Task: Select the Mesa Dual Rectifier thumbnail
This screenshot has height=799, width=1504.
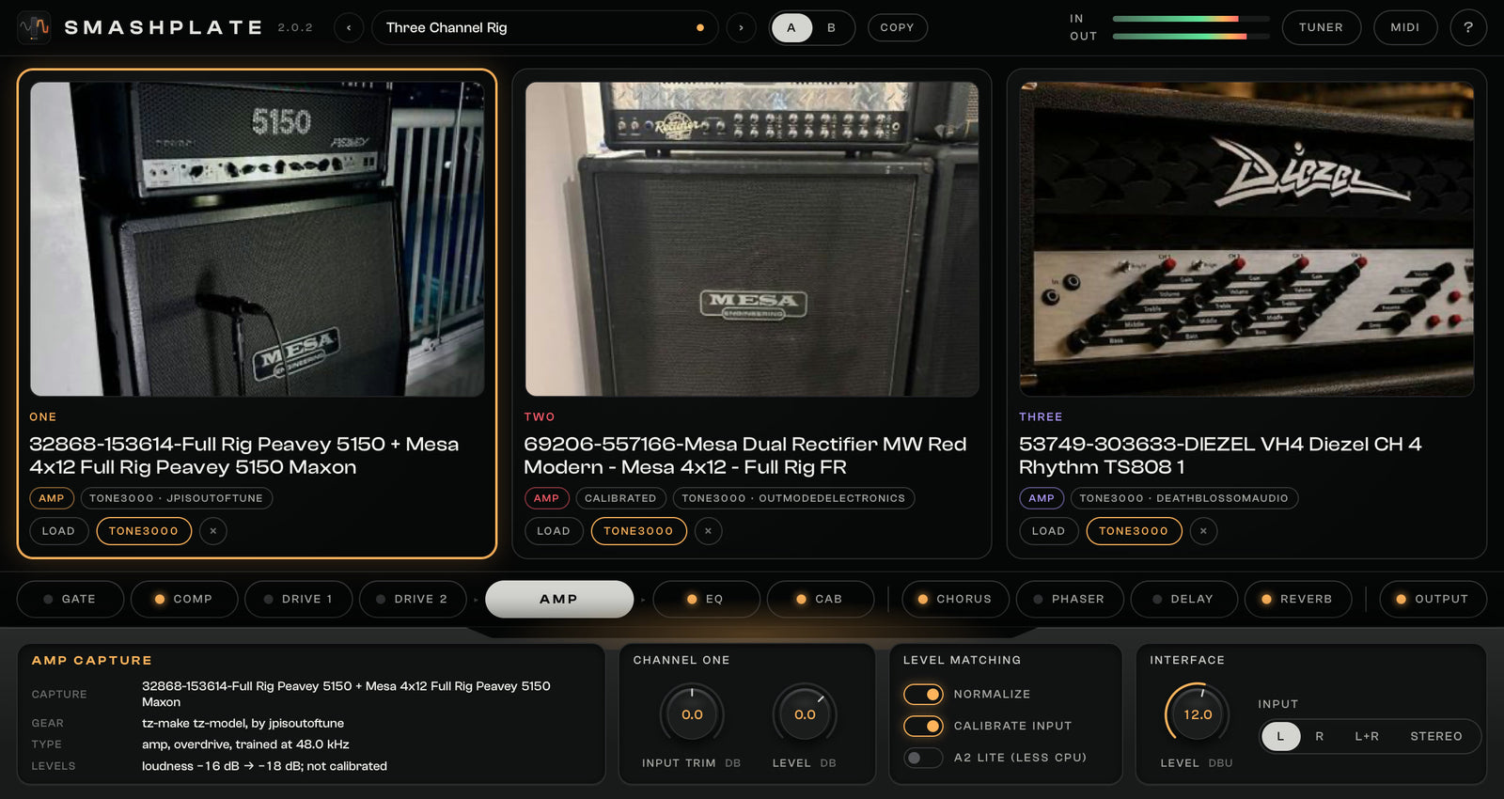Action: [752, 239]
